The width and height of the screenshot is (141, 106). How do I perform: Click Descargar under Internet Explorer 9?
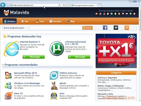click(34, 57)
